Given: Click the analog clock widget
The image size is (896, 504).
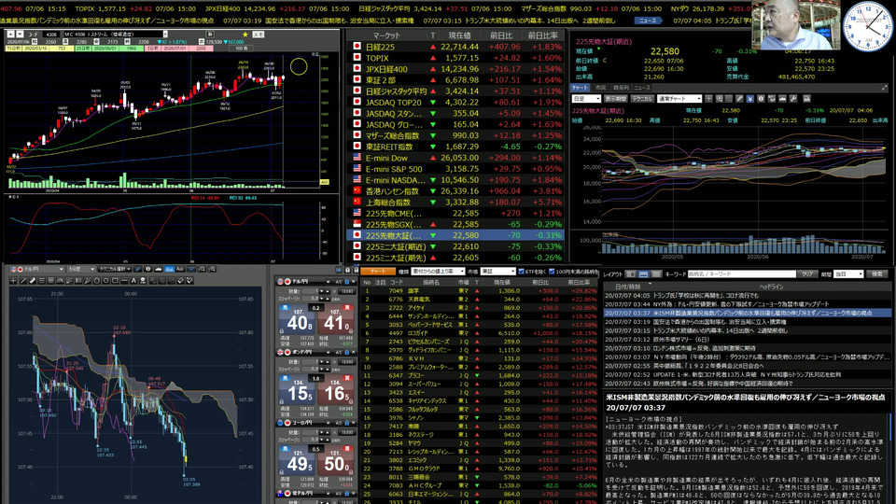Looking at the screenshot, I should coord(867,26).
